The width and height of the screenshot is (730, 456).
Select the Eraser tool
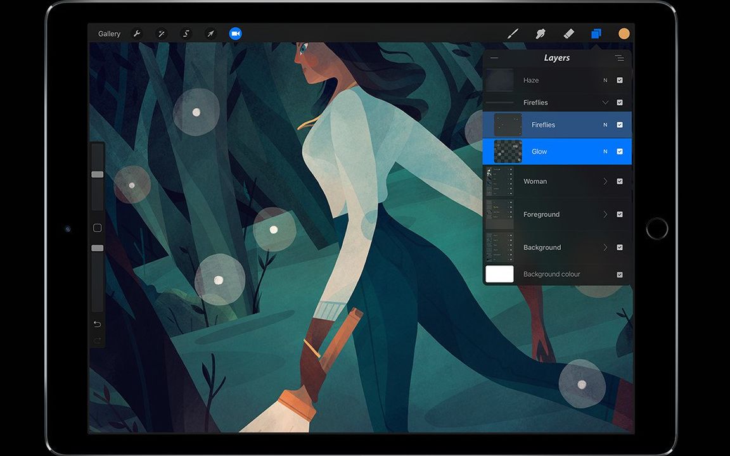tap(568, 33)
